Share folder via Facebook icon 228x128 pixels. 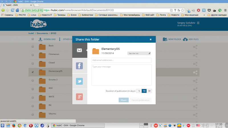pos(80,66)
